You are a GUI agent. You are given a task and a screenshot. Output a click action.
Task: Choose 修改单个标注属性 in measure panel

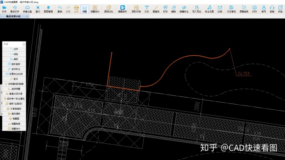click(14, 99)
